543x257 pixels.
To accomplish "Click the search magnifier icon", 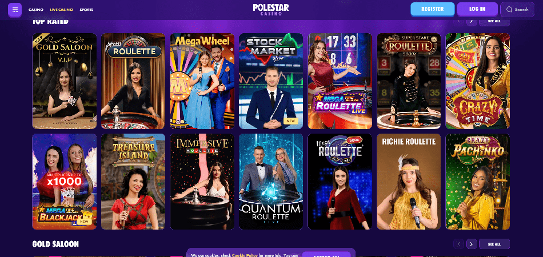I will tap(509, 10).
